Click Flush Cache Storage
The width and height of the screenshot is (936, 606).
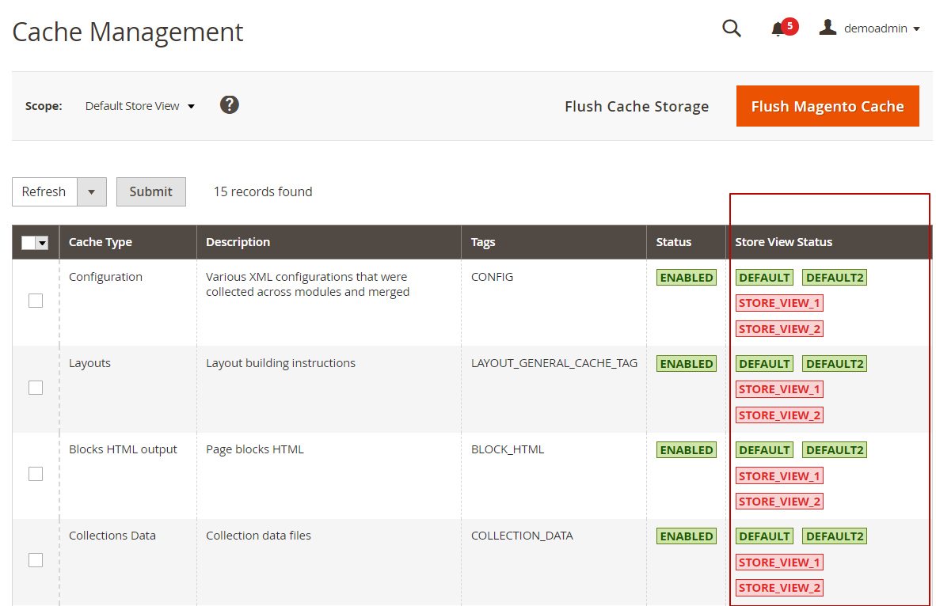637,106
